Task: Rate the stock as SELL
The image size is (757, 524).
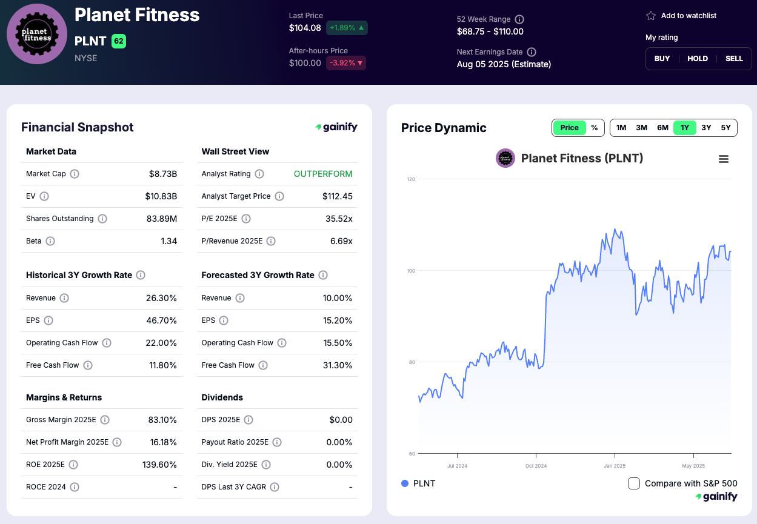Action: coord(734,59)
